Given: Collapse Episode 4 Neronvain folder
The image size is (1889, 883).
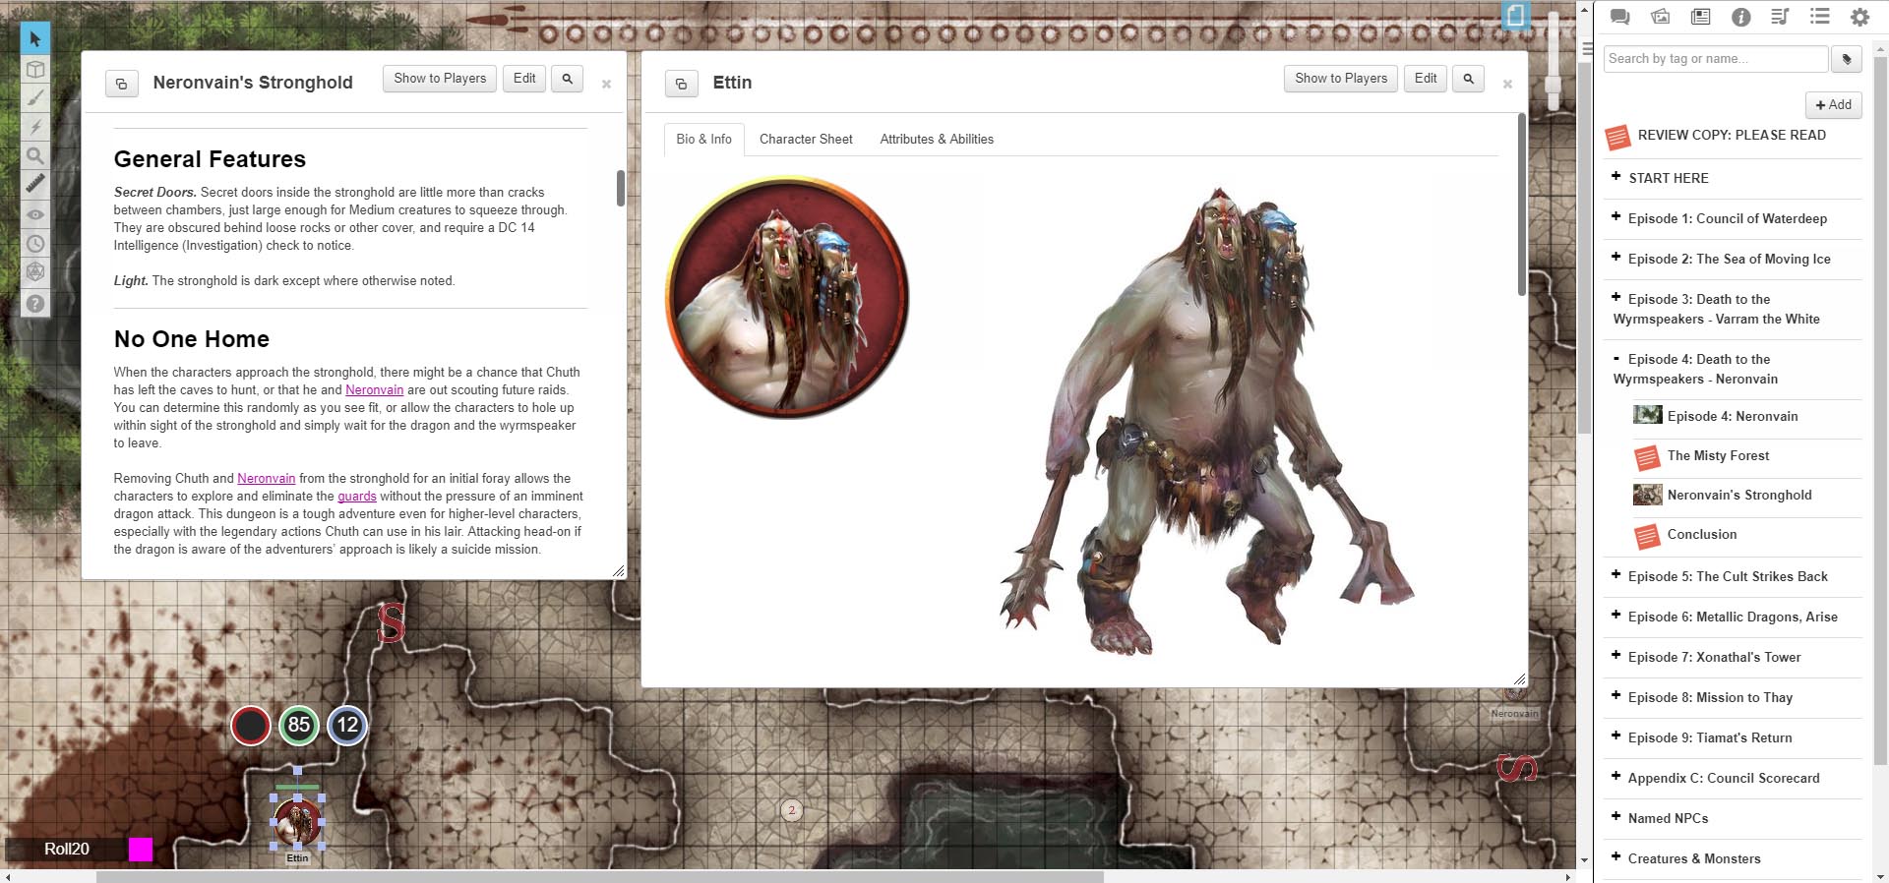Looking at the screenshot, I should (x=1615, y=359).
